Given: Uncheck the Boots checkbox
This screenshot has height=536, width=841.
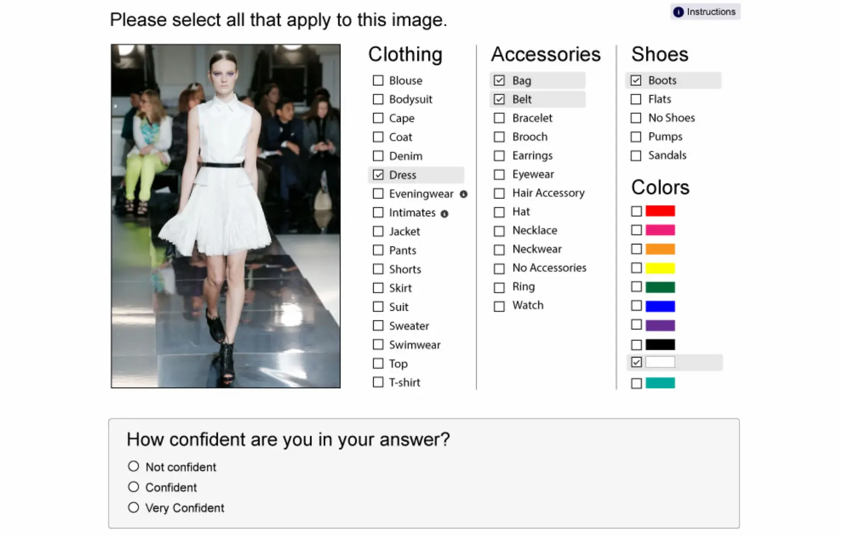Looking at the screenshot, I should click(636, 80).
